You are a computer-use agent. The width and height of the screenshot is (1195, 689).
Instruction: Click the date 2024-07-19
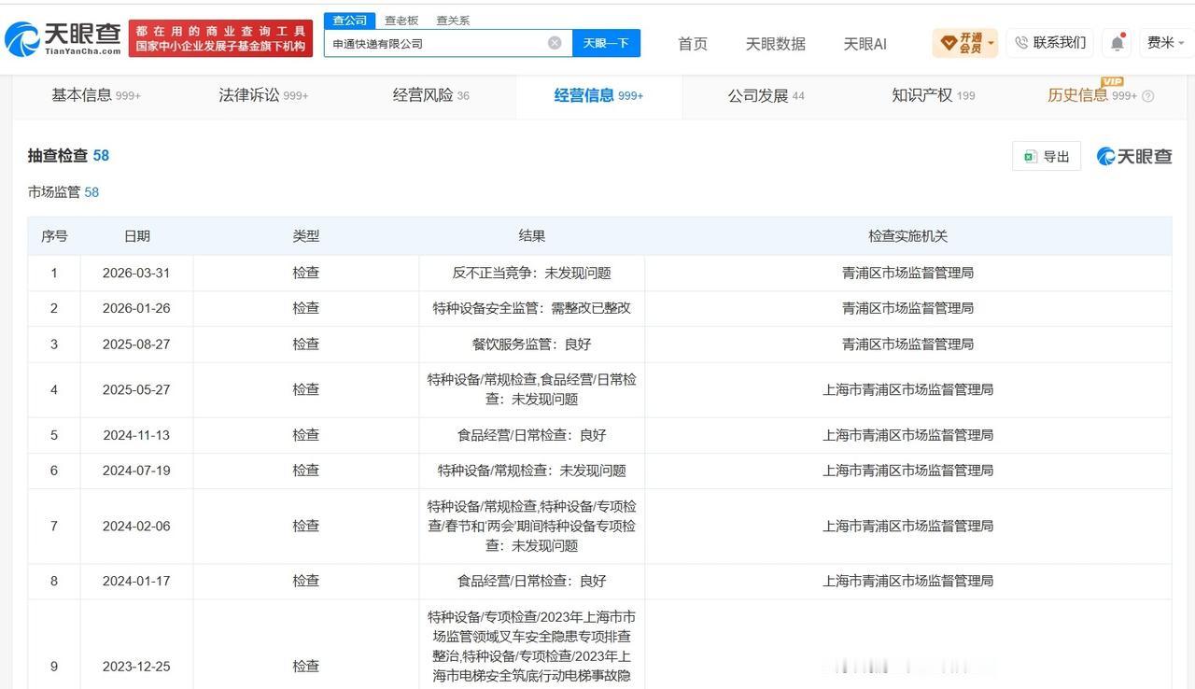click(136, 471)
